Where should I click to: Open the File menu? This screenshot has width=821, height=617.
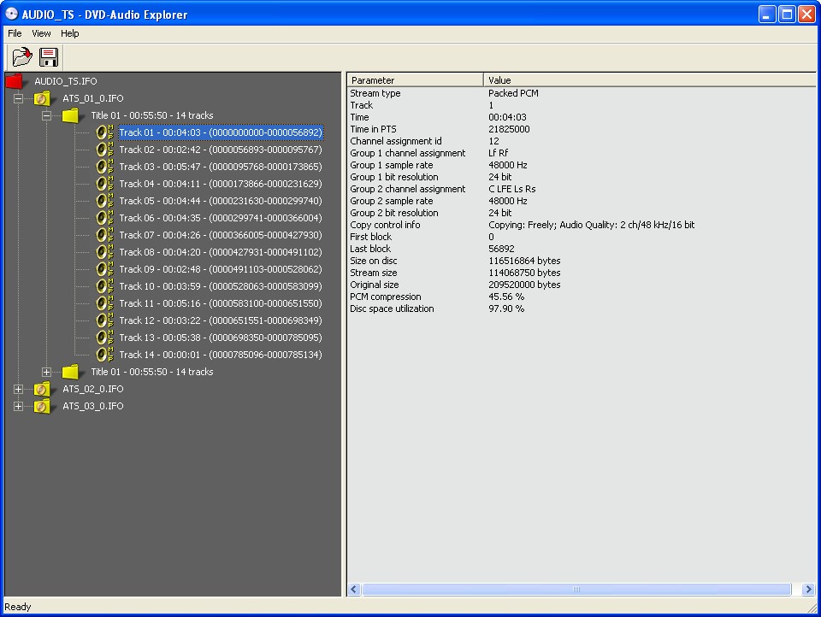[15, 33]
